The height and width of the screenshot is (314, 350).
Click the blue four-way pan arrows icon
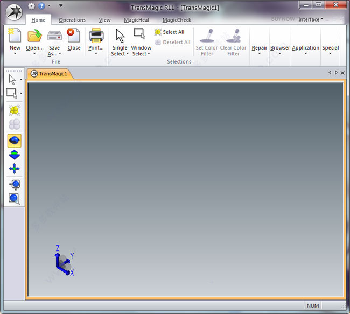click(15, 169)
